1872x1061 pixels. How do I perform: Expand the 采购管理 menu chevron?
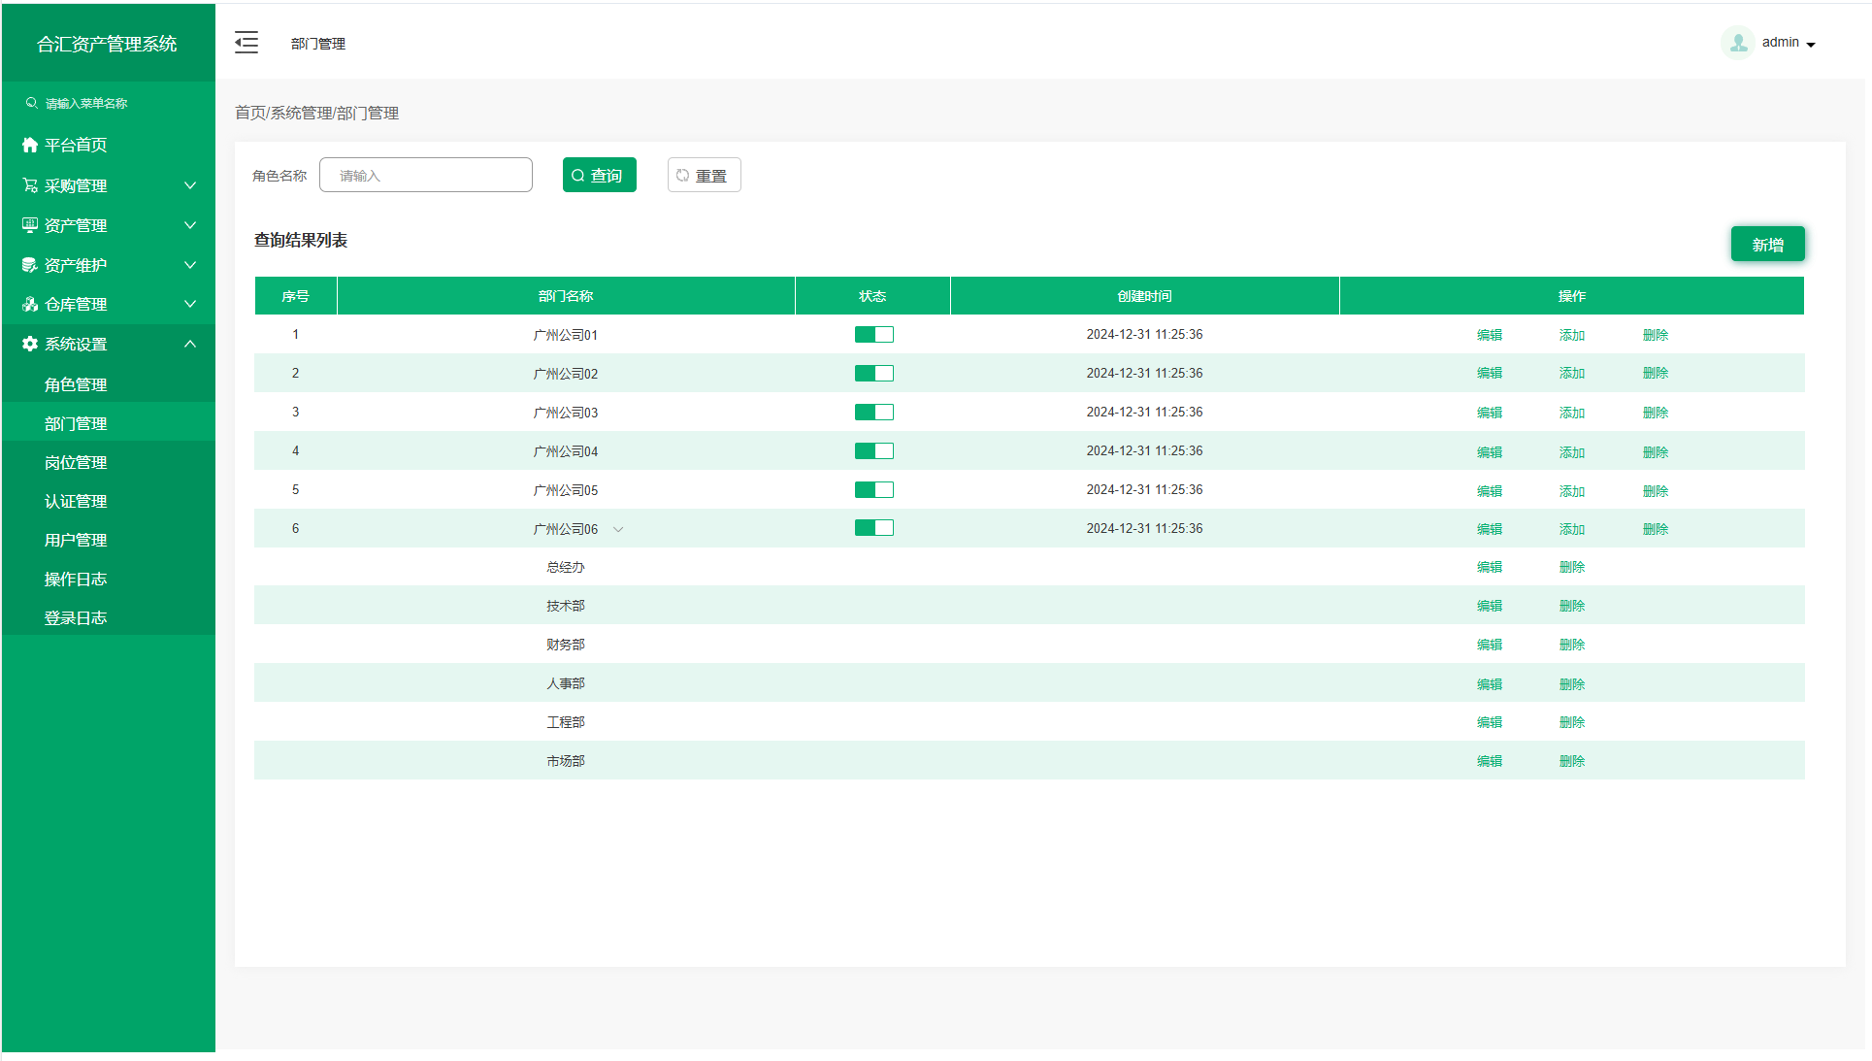(x=190, y=185)
